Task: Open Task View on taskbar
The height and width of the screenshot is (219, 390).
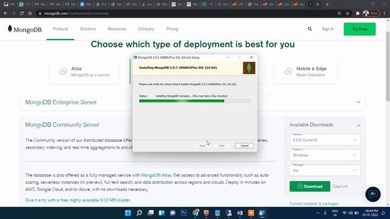Action: pos(151,213)
